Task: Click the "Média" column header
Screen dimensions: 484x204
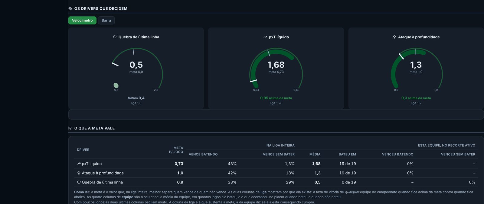Action: (315, 155)
